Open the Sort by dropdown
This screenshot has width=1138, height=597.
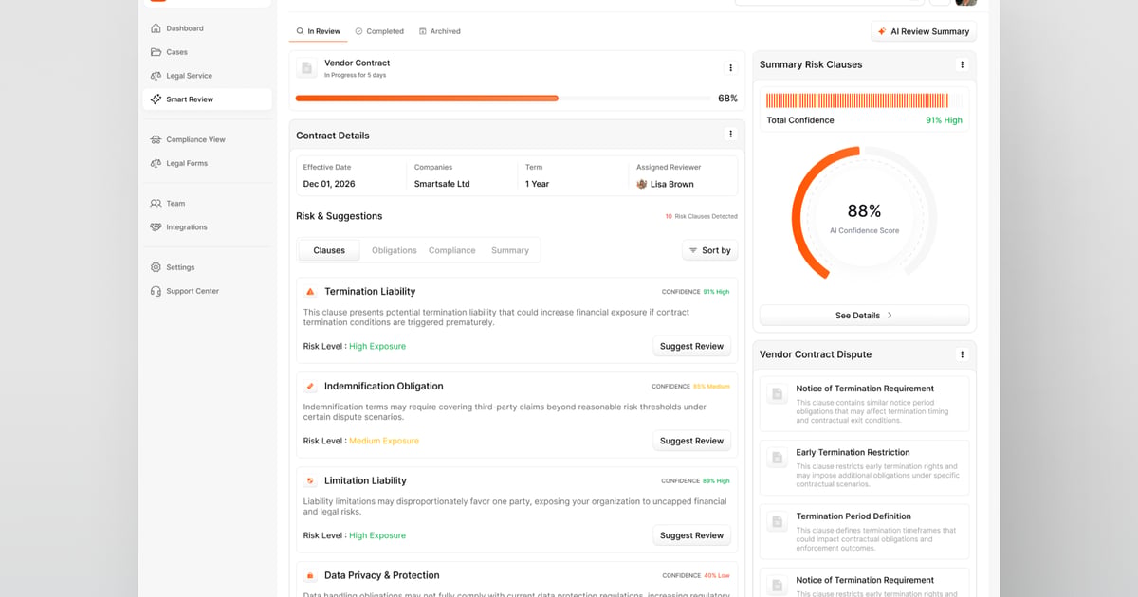coord(709,250)
